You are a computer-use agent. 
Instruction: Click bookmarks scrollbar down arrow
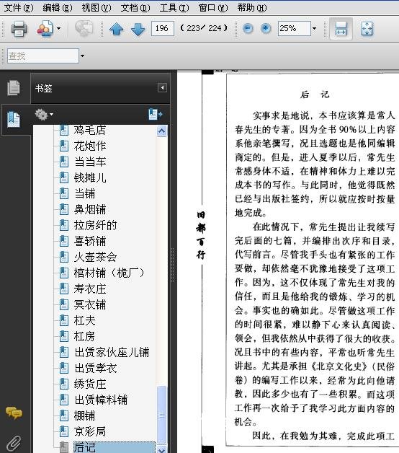(161, 449)
